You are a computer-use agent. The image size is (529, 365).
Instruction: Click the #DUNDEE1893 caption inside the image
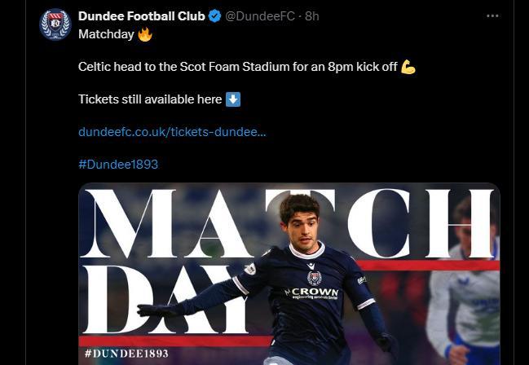[x=126, y=354]
